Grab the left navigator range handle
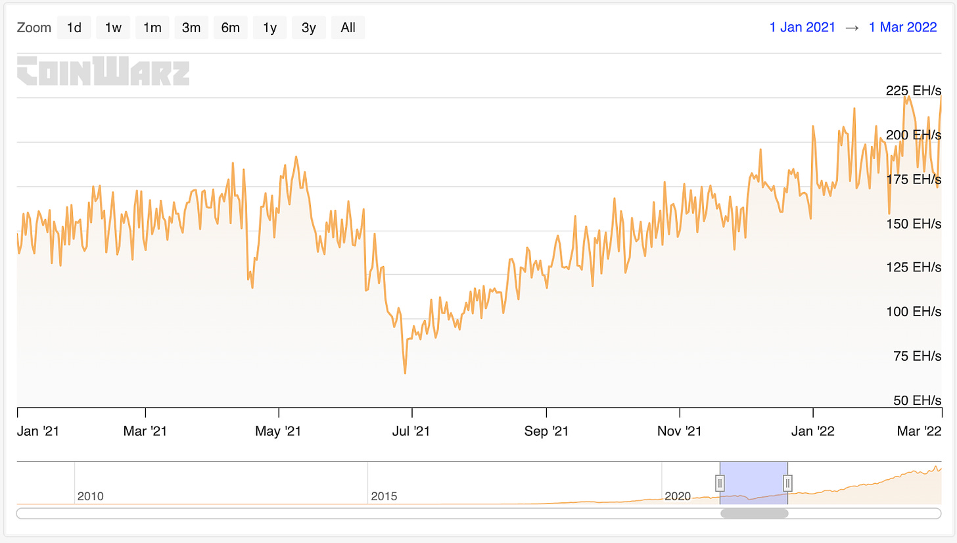 [x=720, y=483]
